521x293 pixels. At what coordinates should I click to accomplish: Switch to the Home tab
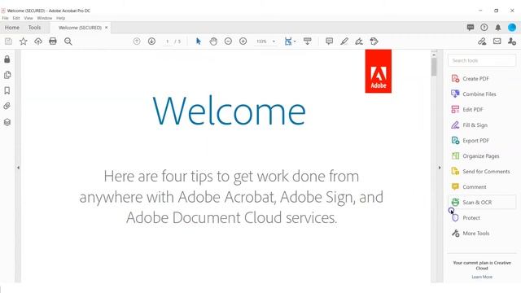click(x=12, y=27)
